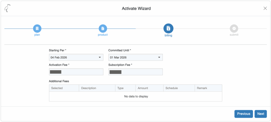Close the Activate Wizard dialog
This screenshot has width=271, height=122.
[x=265, y=8]
